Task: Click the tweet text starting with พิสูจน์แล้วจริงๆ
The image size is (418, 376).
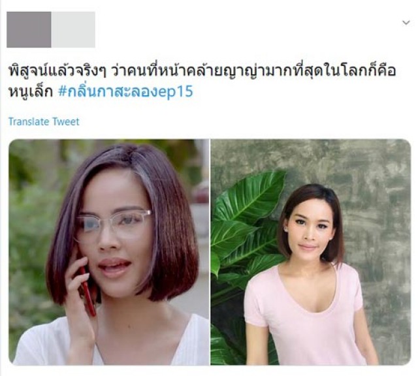Action: pos(202,81)
